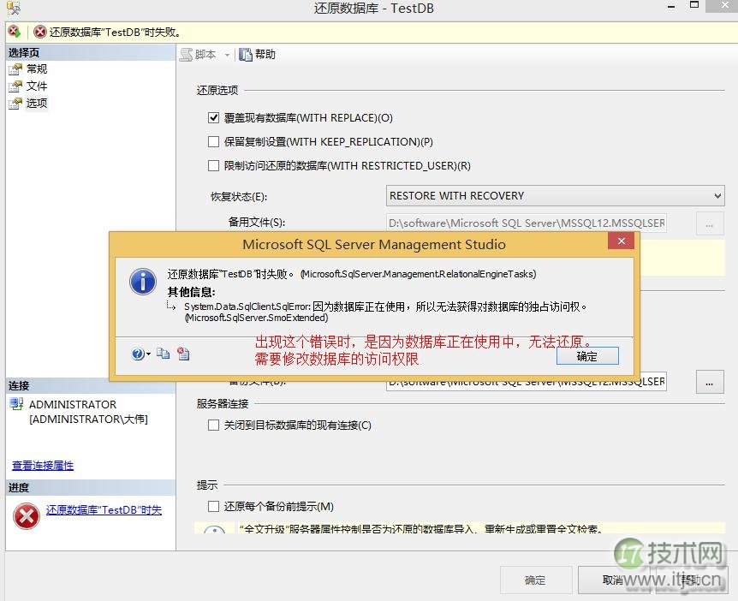Viewport: 738px width, 601px height.
Task: Open the RESTORE WITH RECOVERY dropdown
Action: (555, 196)
